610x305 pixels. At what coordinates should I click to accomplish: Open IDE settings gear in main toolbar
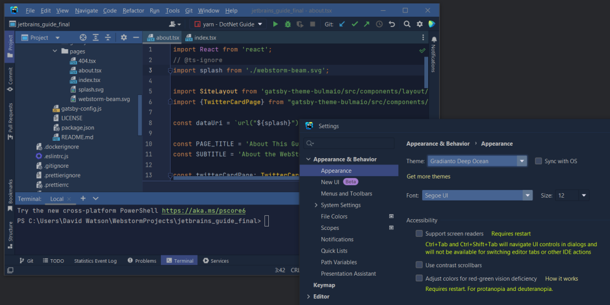(419, 24)
